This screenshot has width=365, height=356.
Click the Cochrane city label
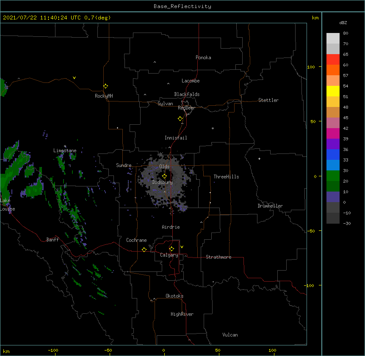coord(136,240)
